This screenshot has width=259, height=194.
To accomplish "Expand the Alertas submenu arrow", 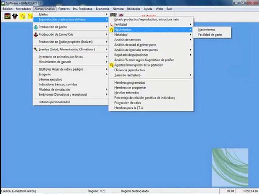I will click(x=107, y=15).
